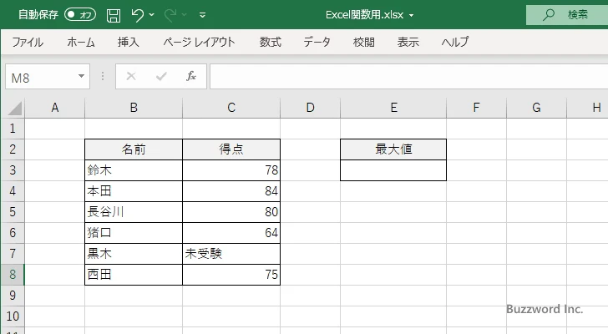Select row 5 header
This screenshot has width=608, height=334.
tap(13, 212)
